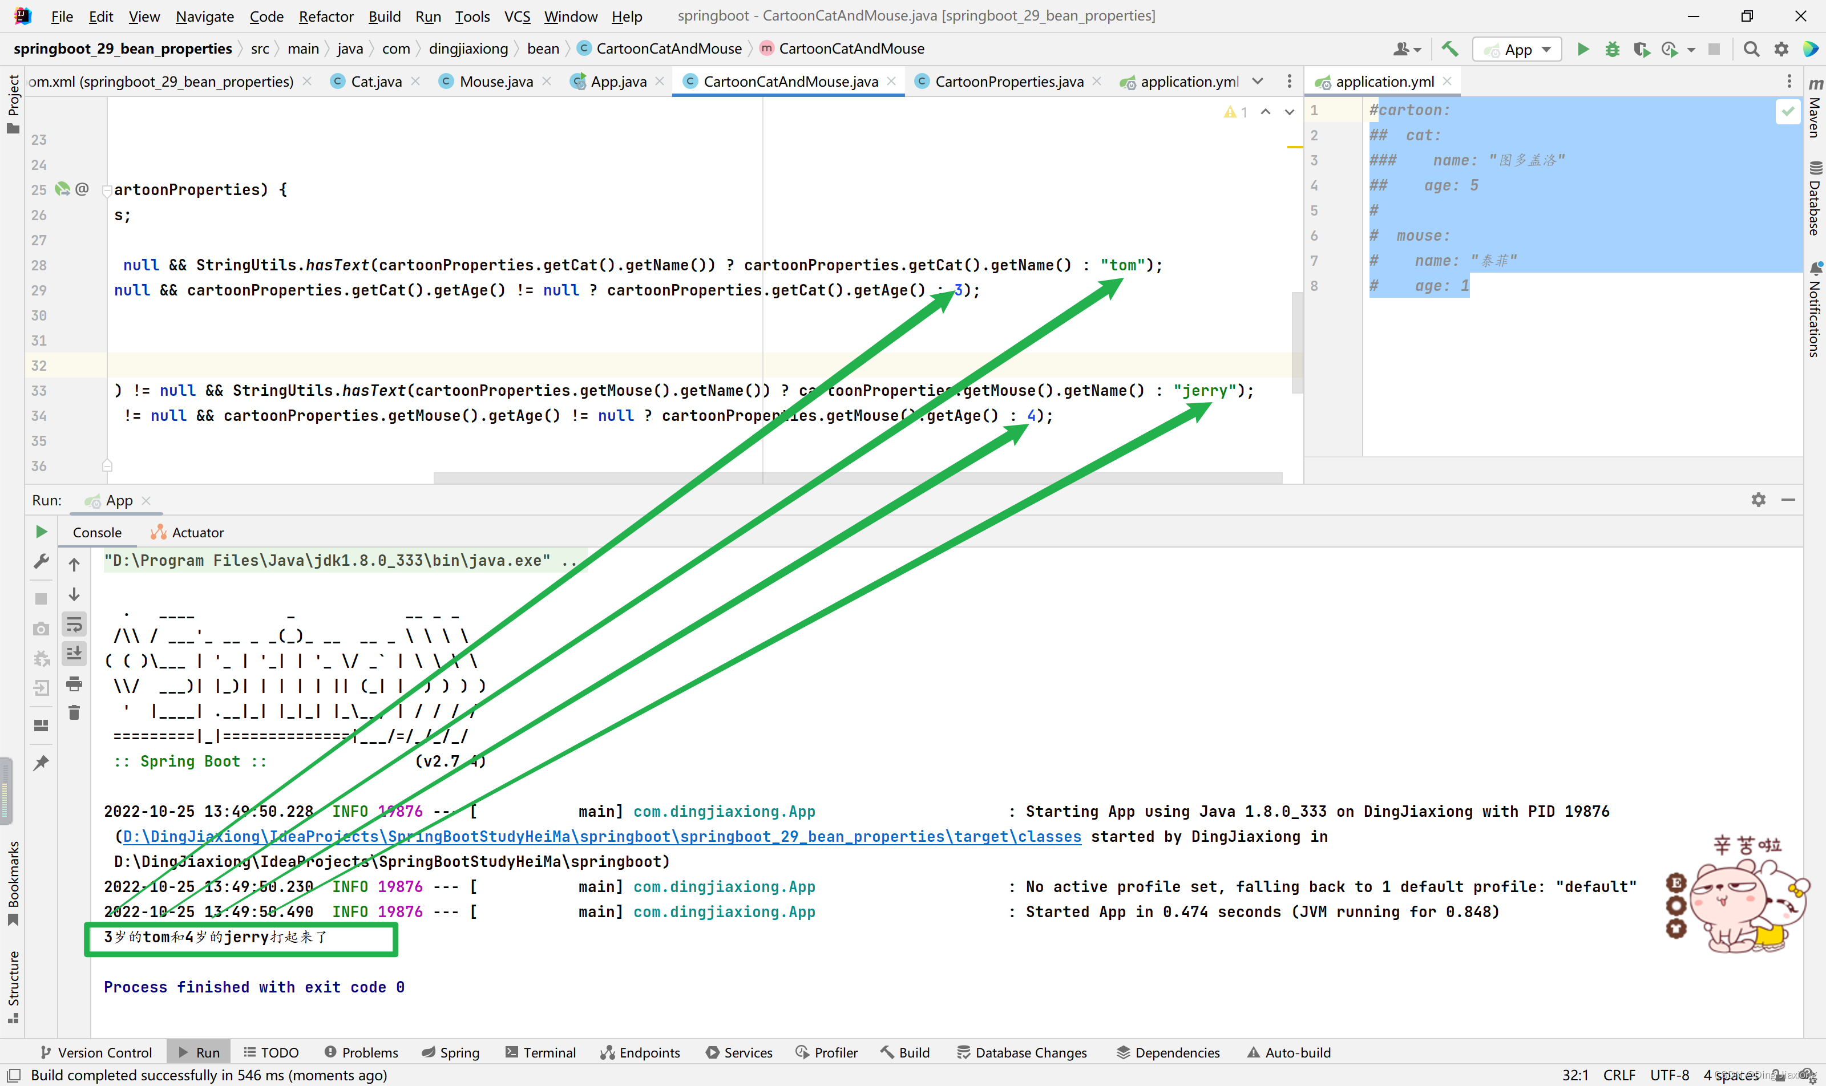Click the rerun arrow in Run panel
The width and height of the screenshot is (1826, 1086).
(x=42, y=532)
